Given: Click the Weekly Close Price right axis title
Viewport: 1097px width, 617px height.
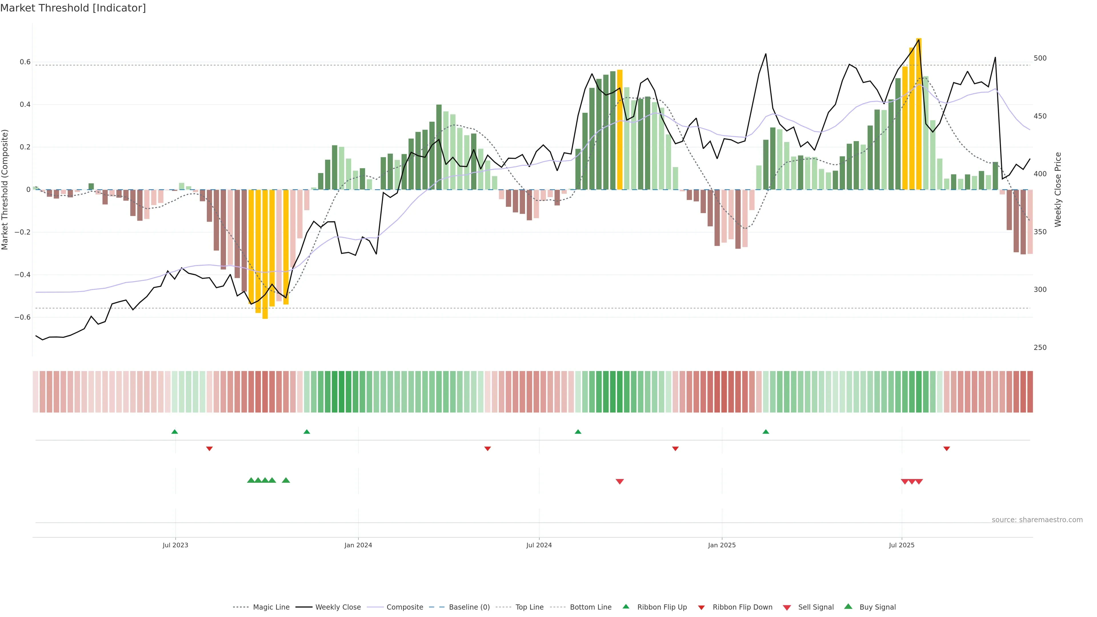Looking at the screenshot, I should point(1058,189).
